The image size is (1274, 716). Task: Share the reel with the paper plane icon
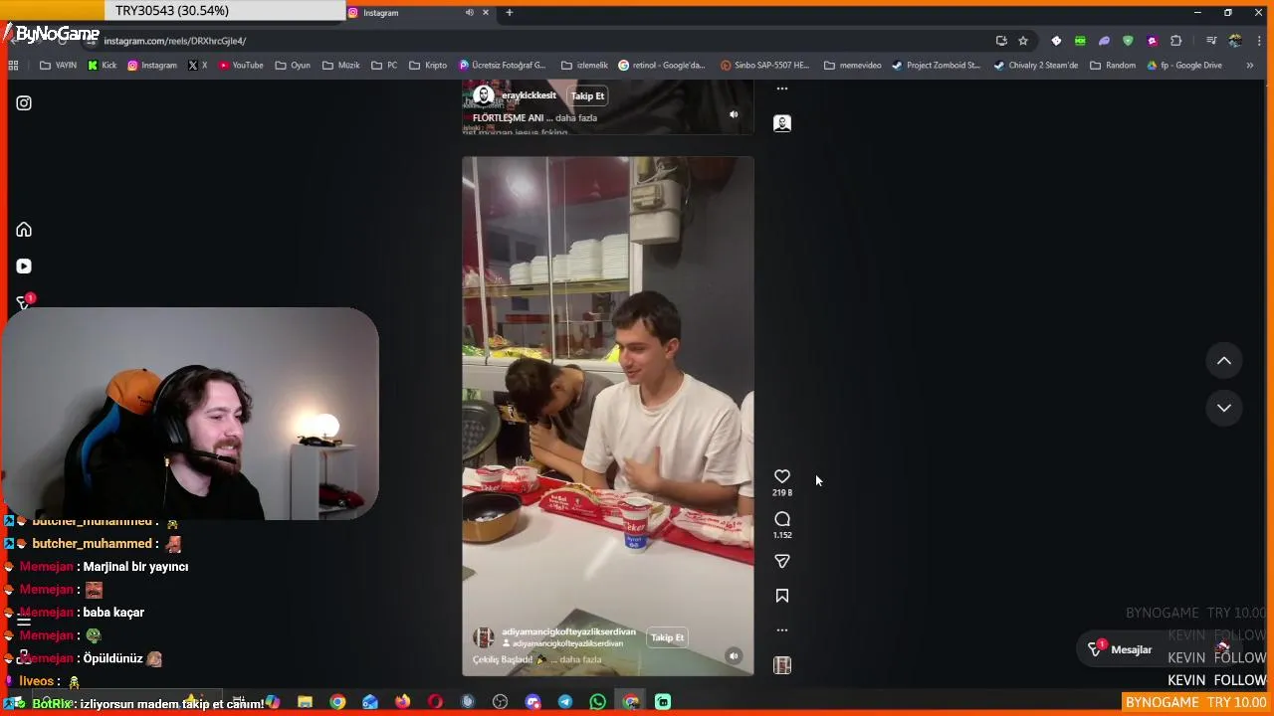782,561
